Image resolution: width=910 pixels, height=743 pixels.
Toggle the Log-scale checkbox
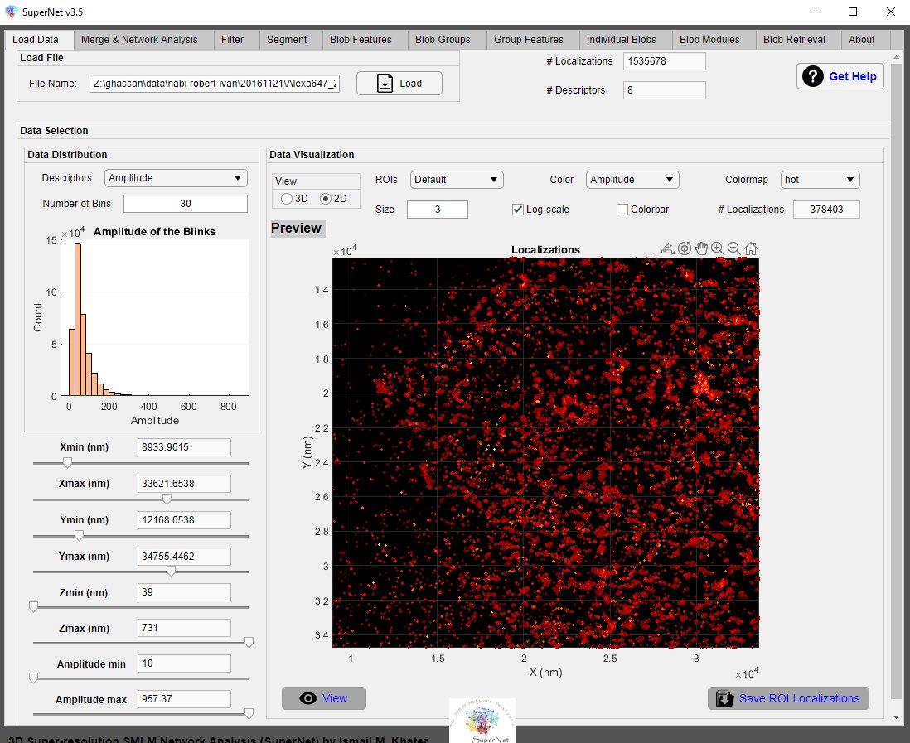(x=518, y=210)
